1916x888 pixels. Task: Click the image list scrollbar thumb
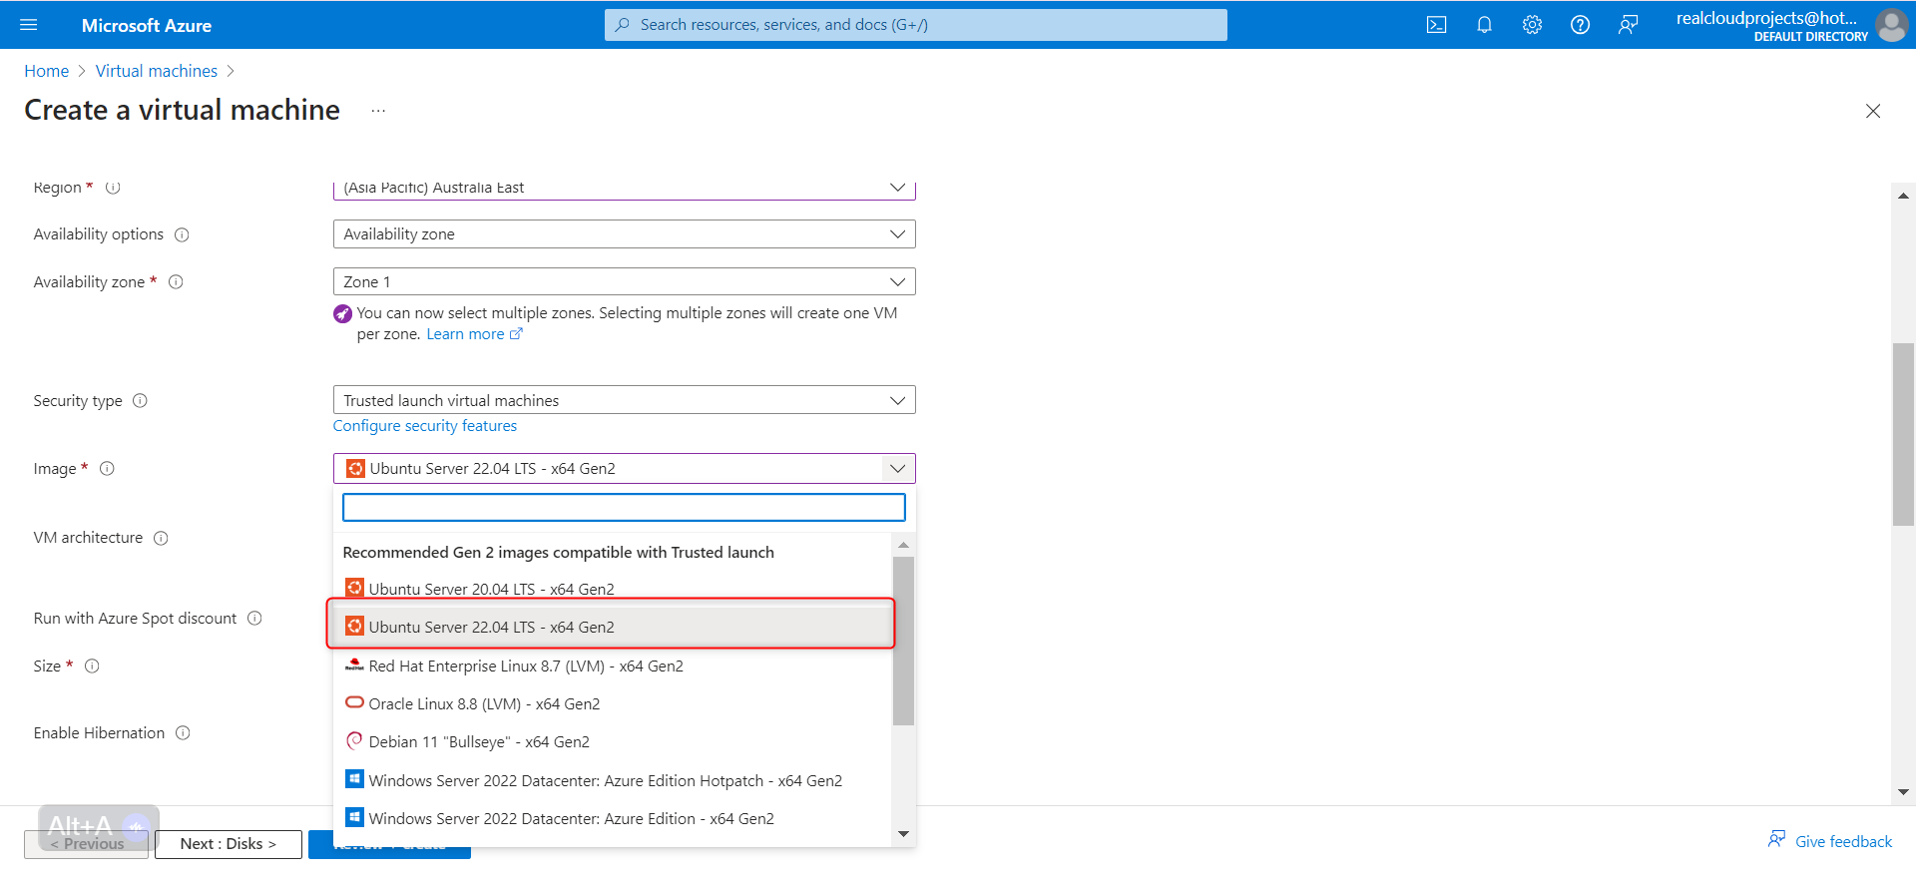tap(903, 641)
